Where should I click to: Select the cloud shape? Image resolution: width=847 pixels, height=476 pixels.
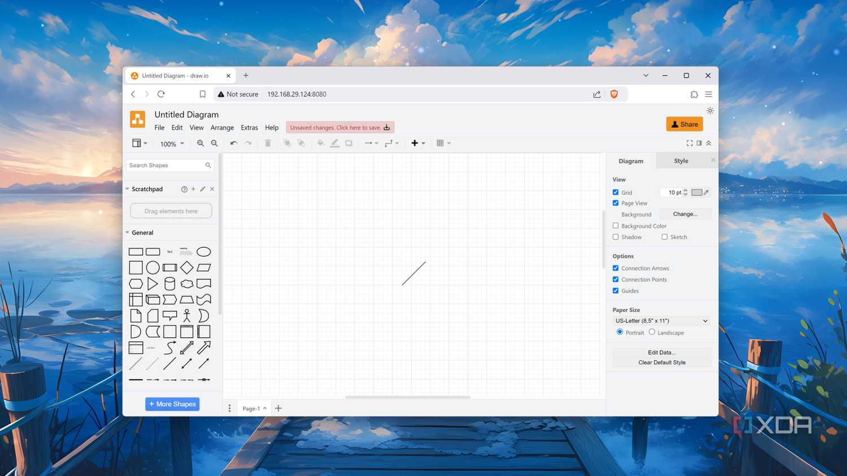pyautogui.click(x=187, y=284)
